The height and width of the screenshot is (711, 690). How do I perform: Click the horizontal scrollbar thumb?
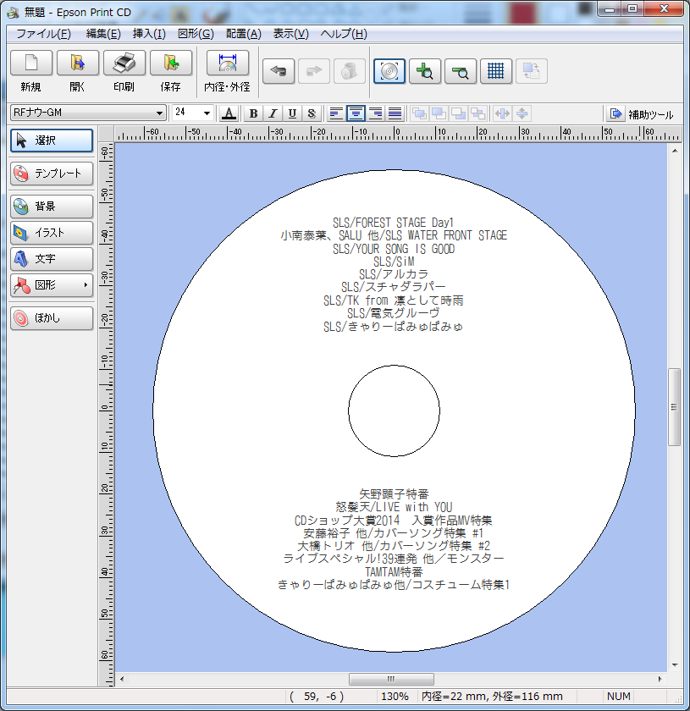[x=391, y=679]
